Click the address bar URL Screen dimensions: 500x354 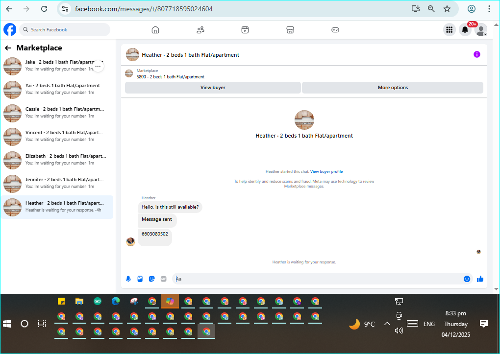click(x=144, y=9)
